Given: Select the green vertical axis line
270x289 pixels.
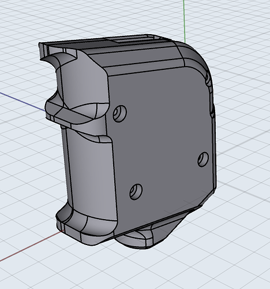Looking at the screenshot, I should [185, 21].
